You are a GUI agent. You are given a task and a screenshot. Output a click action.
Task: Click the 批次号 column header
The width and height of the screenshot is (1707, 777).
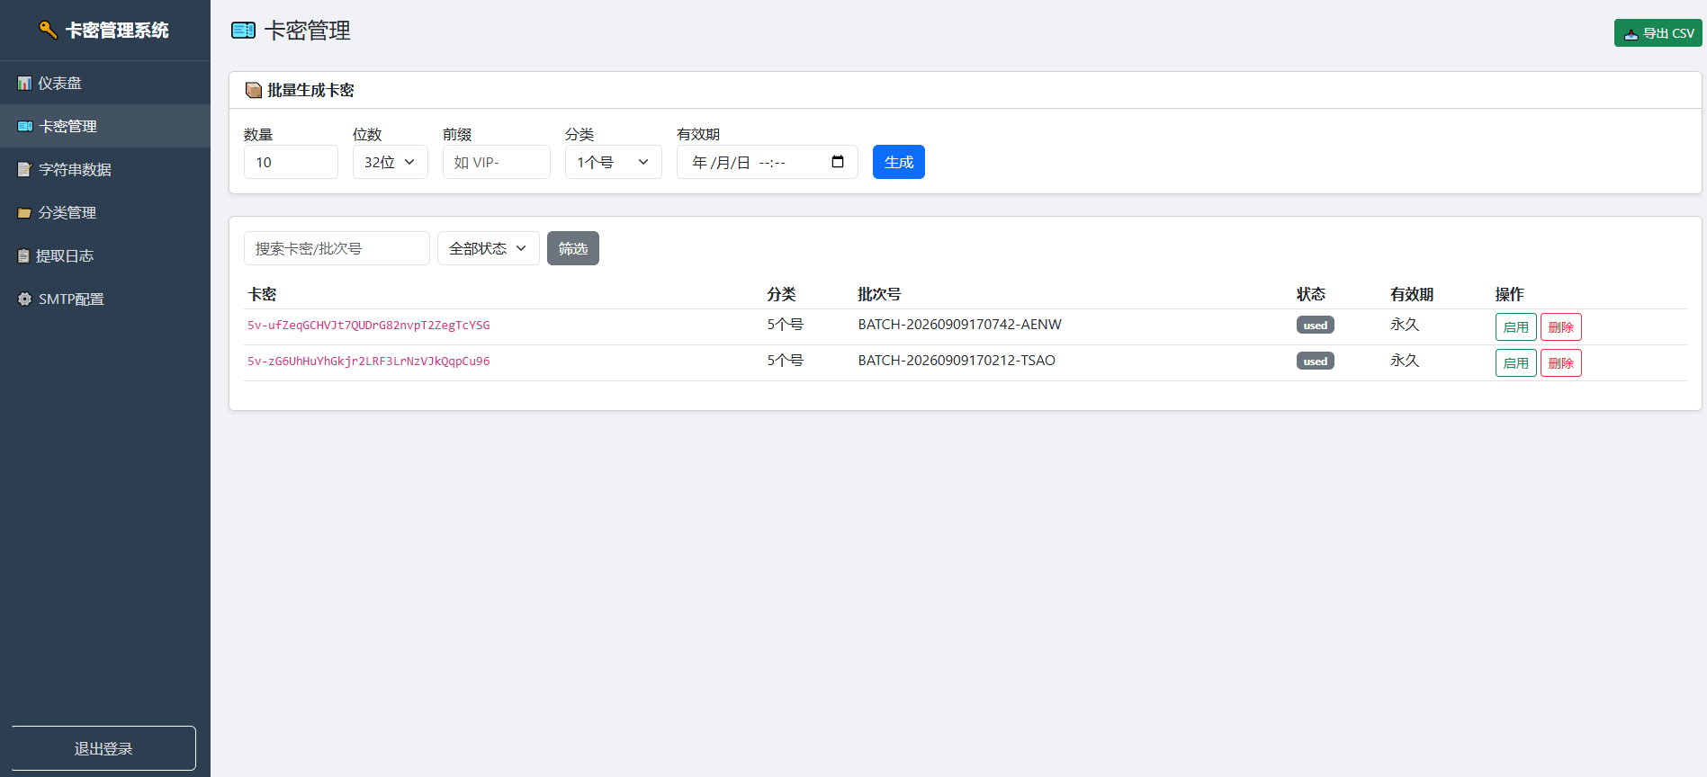879,294
